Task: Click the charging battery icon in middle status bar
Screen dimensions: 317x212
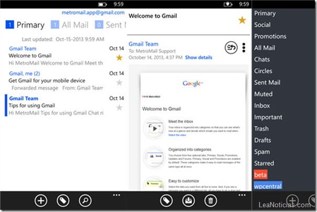Action: [228, 4]
